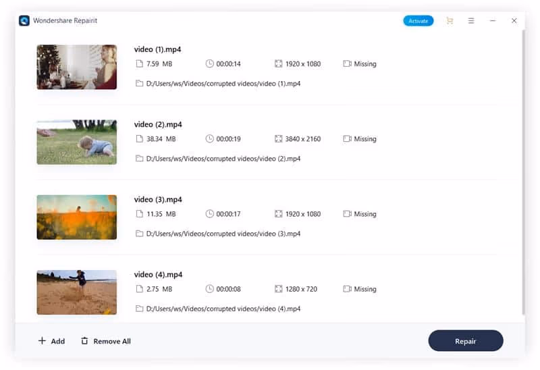Viewport: 540px width, 370px height.
Task: Open the hamburger menu icon
Action: click(x=471, y=21)
